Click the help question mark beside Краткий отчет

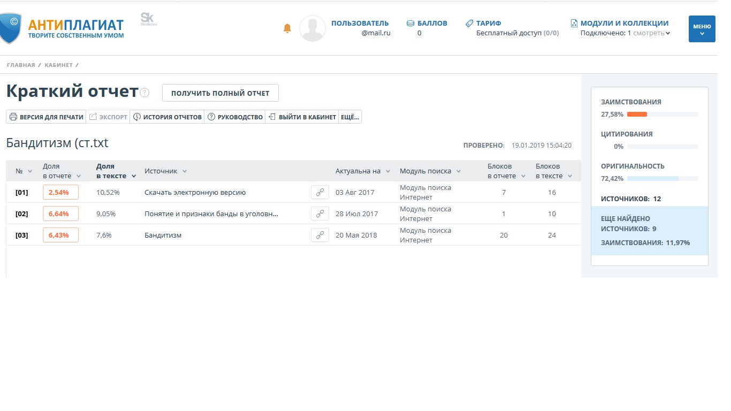[x=144, y=93]
